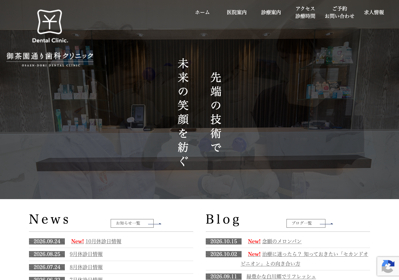Open the 9月休診日情報 news link
399x280 pixels.
coord(86,254)
